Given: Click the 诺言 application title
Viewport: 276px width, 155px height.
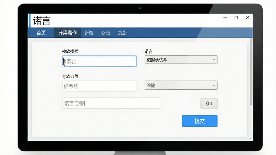Looking at the screenshot, I should click(42, 21).
